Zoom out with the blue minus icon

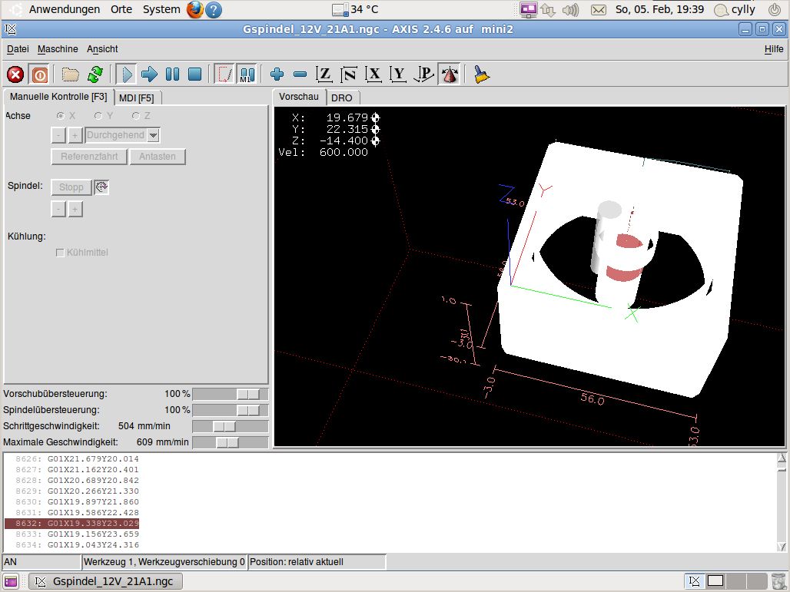[x=300, y=74]
